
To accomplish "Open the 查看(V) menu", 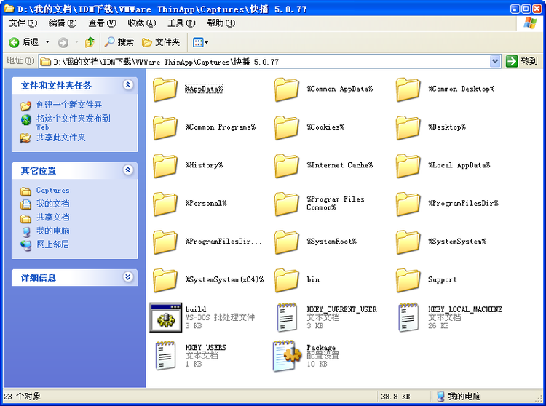I will 101,23.
